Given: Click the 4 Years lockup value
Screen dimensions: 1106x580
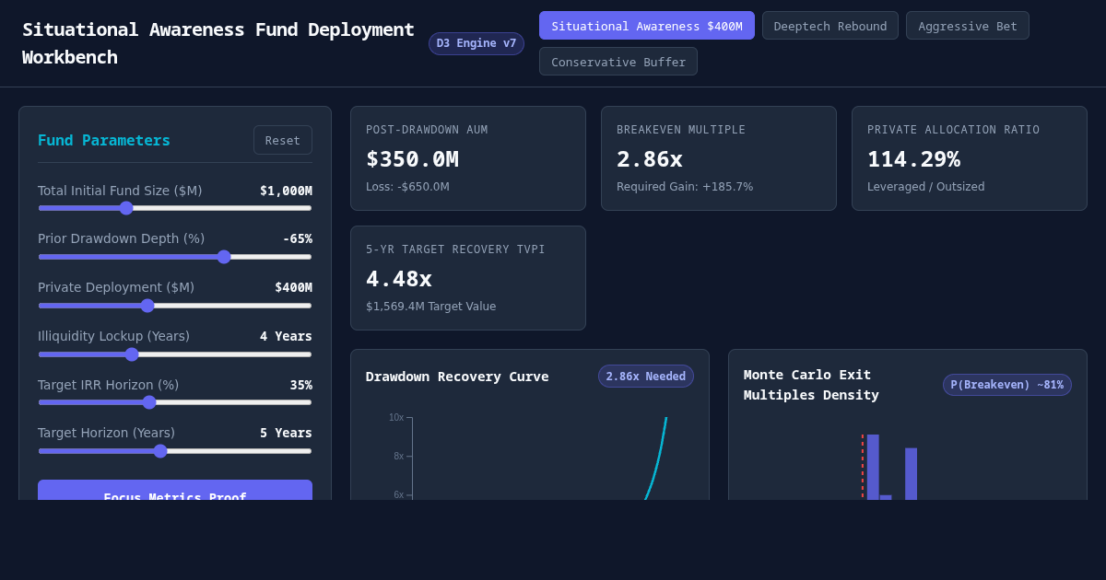Looking at the screenshot, I should (x=286, y=336).
